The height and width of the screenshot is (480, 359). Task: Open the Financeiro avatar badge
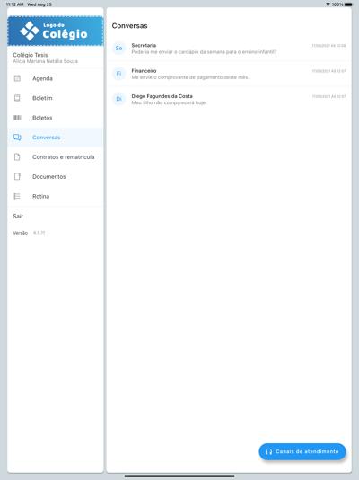click(118, 74)
